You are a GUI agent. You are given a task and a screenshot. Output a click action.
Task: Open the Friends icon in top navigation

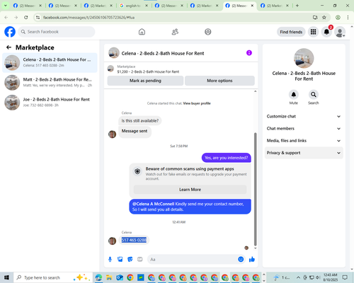175,32
